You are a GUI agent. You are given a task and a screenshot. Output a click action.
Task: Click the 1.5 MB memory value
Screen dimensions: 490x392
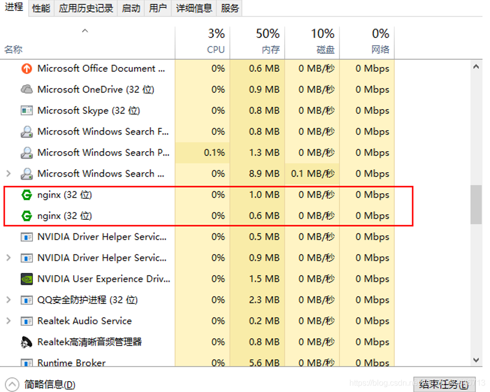pyautogui.click(x=264, y=279)
